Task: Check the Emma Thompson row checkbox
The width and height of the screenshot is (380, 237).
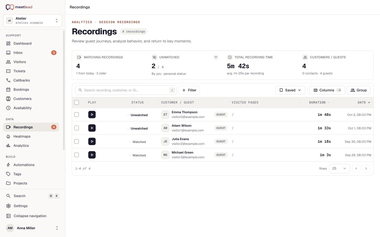Action: [77, 115]
